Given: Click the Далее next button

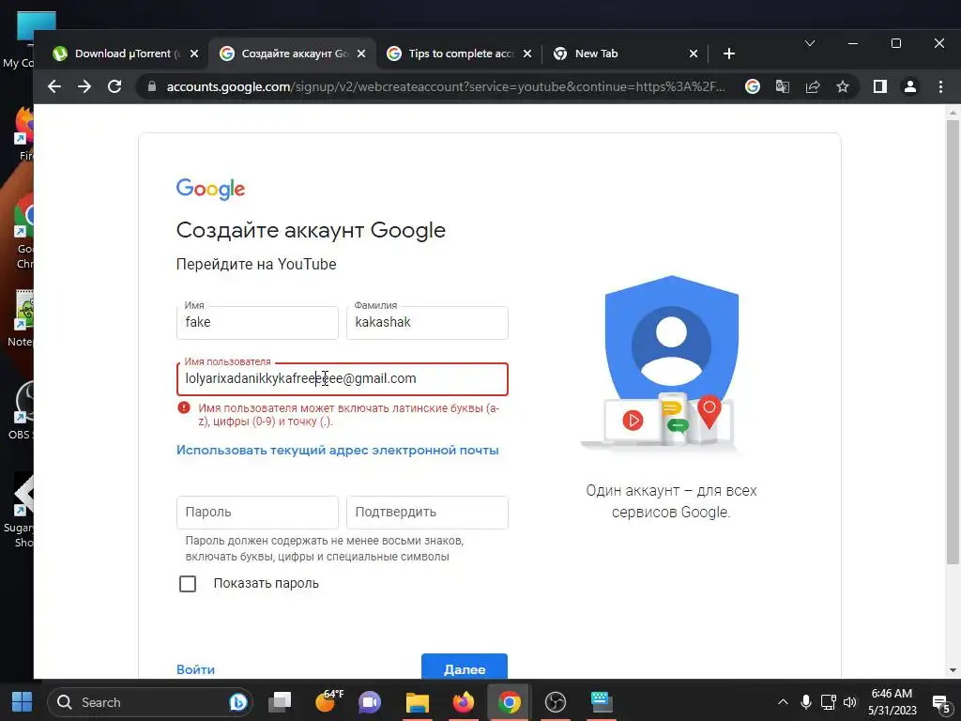Looking at the screenshot, I should pos(464,667).
